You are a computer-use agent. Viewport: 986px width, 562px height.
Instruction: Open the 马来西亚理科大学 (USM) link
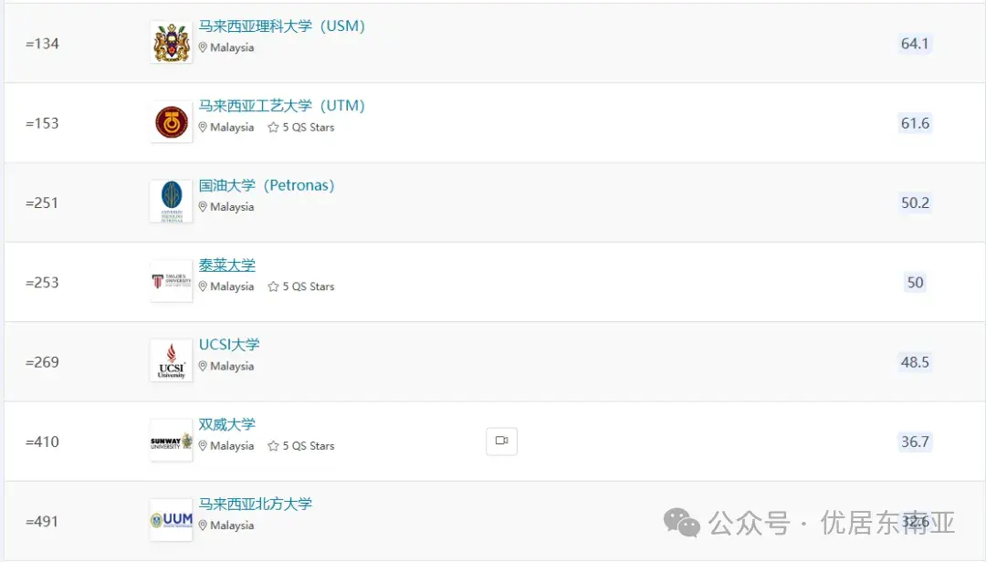[281, 26]
